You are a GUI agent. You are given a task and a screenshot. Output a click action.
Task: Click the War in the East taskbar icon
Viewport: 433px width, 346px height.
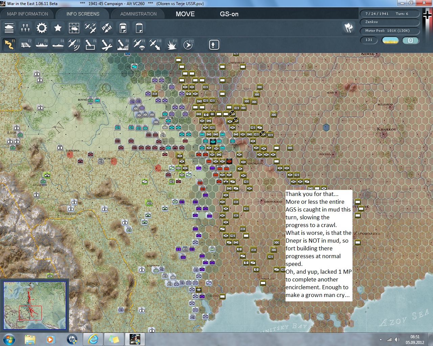pyautogui.click(x=135, y=339)
